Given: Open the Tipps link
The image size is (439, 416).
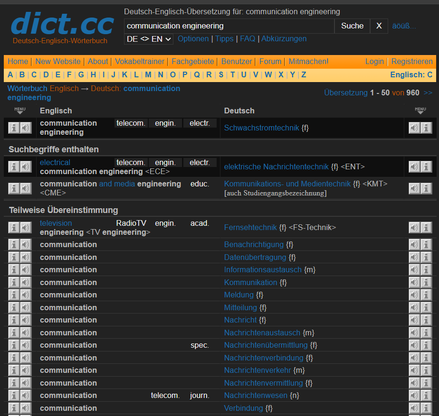Looking at the screenshot, I should click(x=224, y=38).
